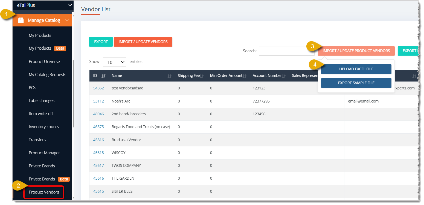
Task: Collapse the Manage Catalog chevron
Action: pyautogui.click(x=67, y=20)
